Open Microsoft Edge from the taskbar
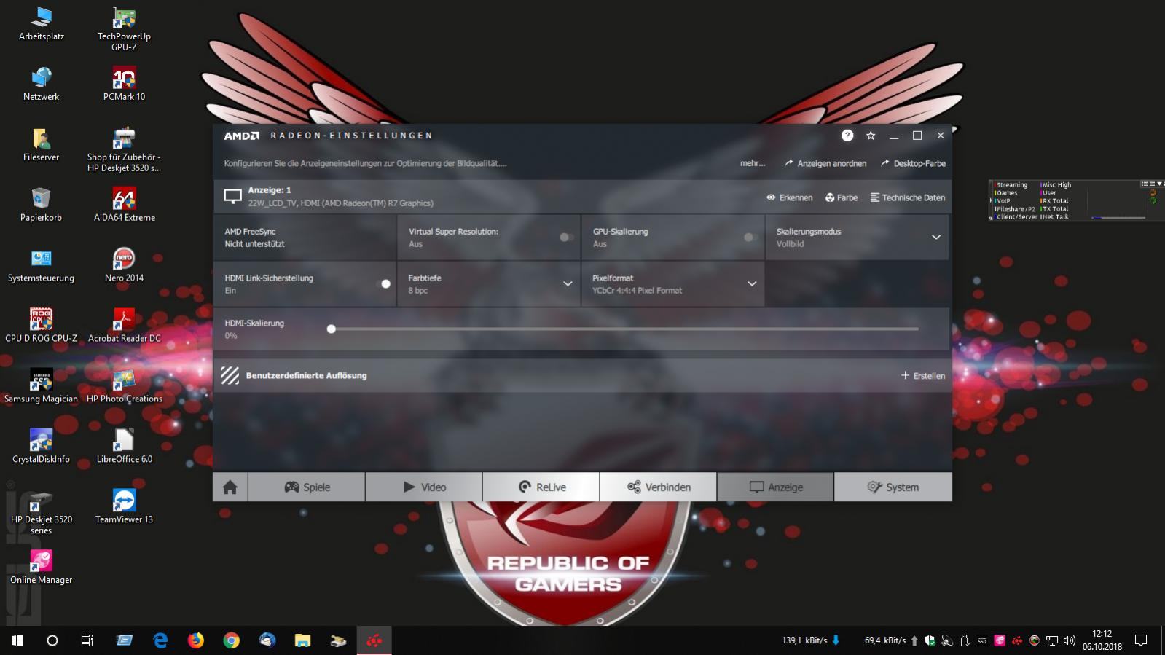1165x655 pixels. 160,640
